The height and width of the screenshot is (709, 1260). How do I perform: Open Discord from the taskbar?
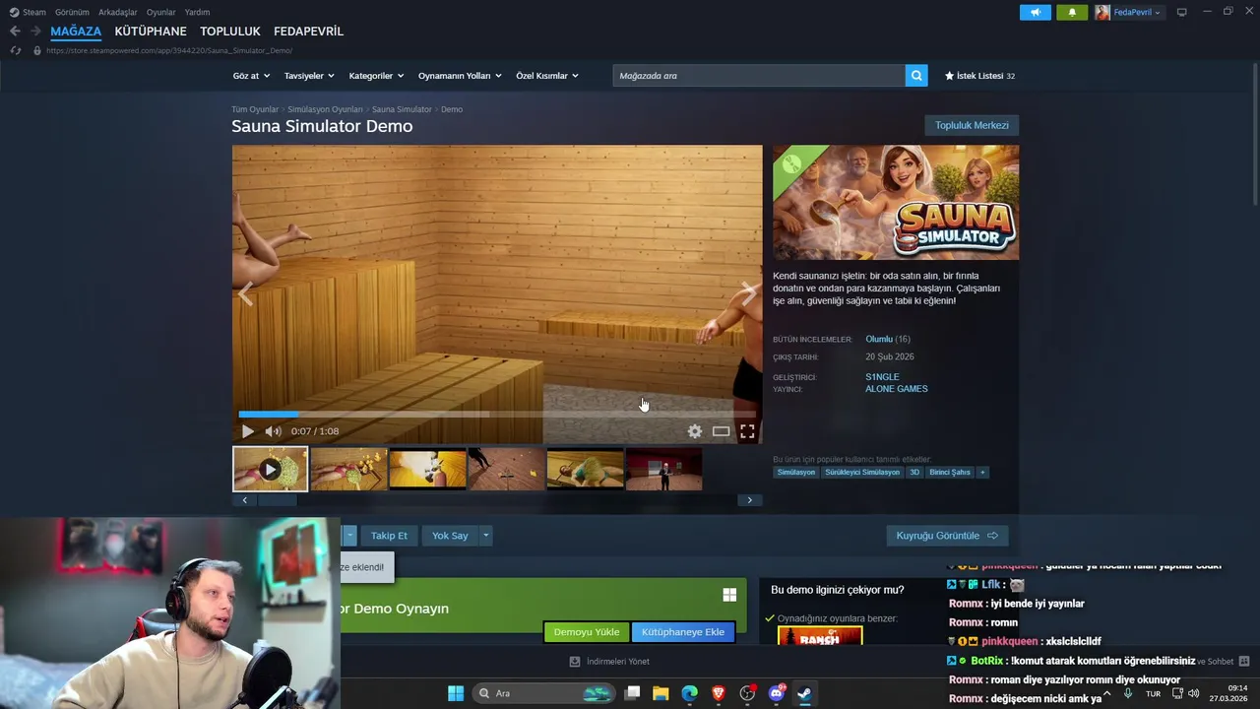point(776,693)
